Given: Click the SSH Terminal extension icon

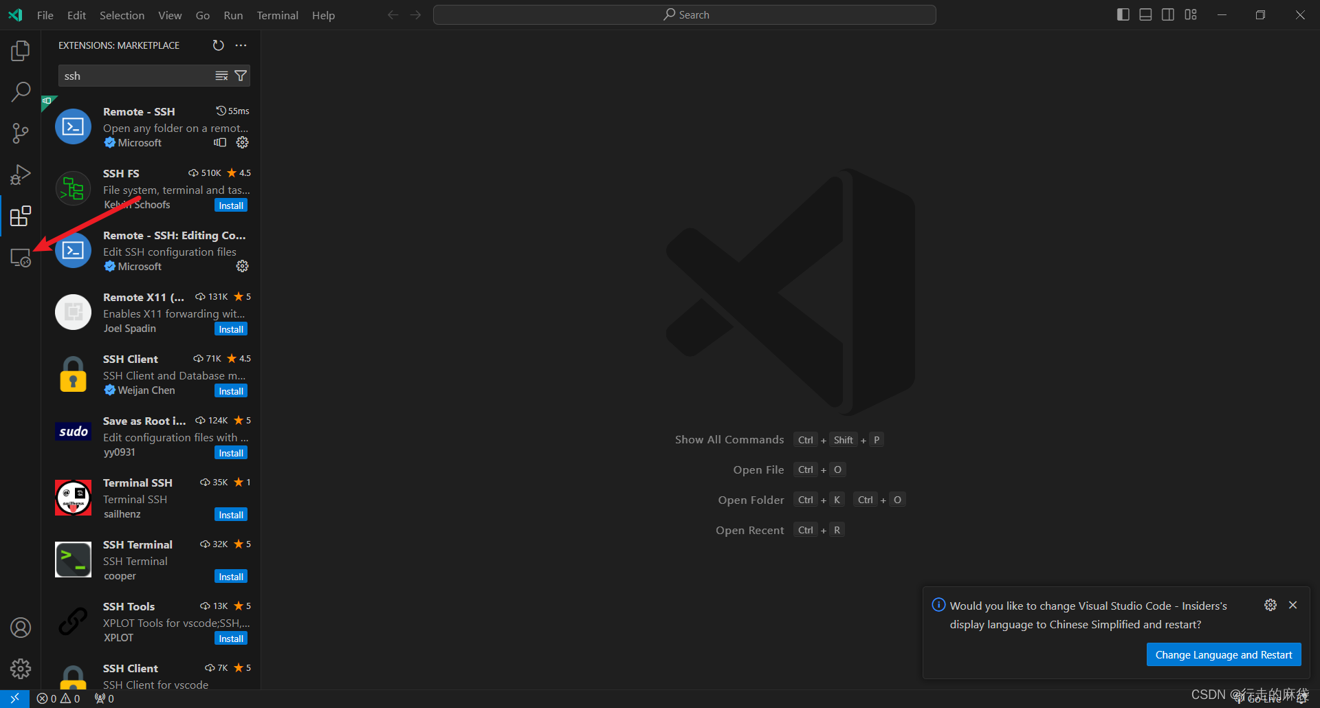Looking at the screenshot, I should [73, 560].
